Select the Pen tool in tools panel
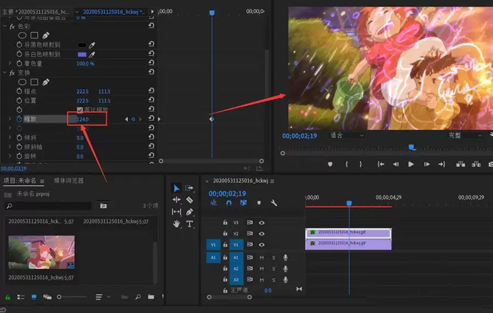The height and width of the screenshot is (313, 493). tap(190, 212)
